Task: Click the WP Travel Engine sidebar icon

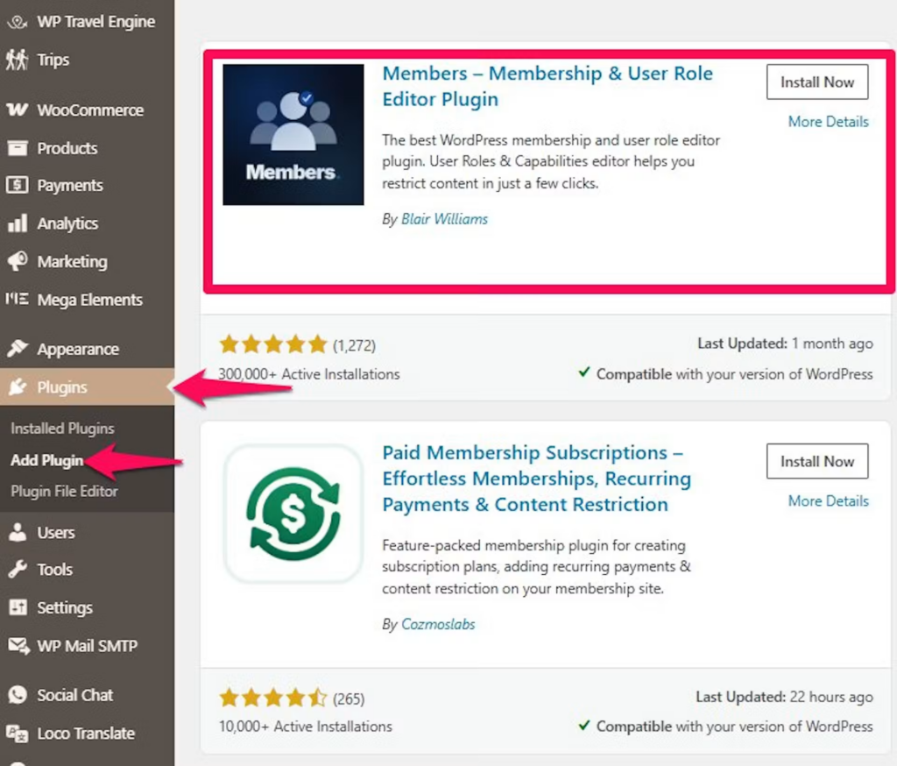Action: coord(18,22)
